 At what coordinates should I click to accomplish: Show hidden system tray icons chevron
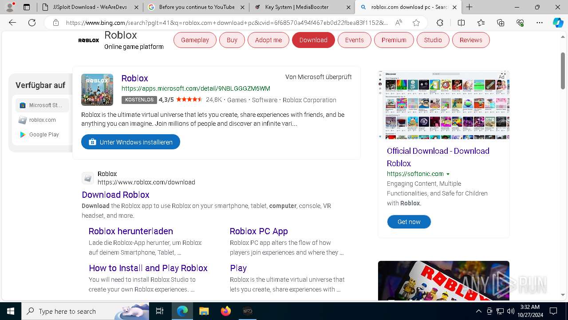coord(478,311)
